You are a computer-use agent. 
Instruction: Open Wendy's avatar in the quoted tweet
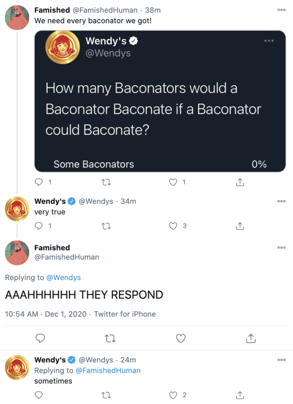click(62, 47)
